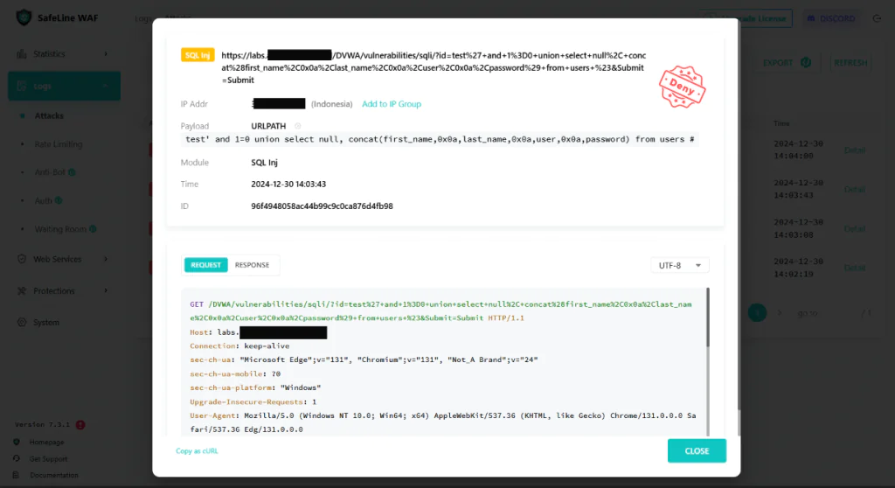
Task: Click the attack ID 96f4948058ac44b99c9c0ca876d4fb98
Action: point(322,206)
